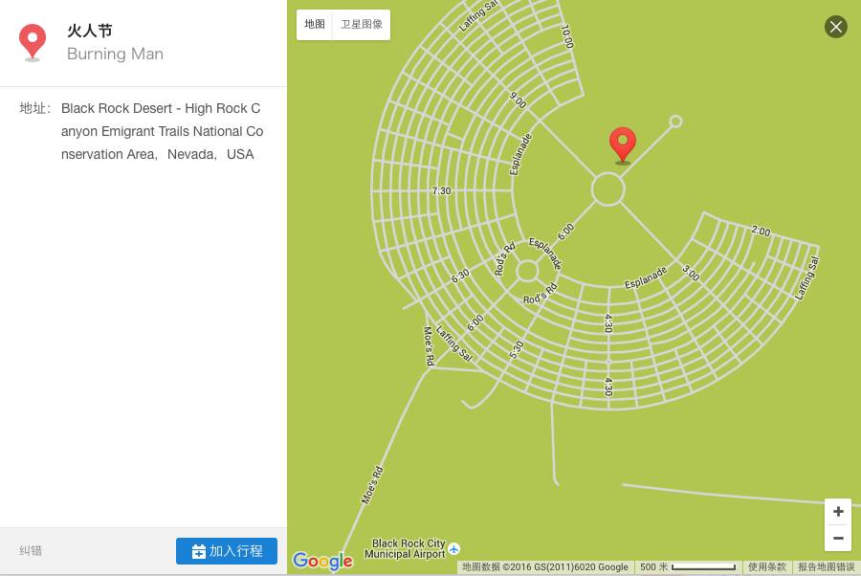
Task: Click the 纠错 error correction link
Action: click(x=31, y=551)
